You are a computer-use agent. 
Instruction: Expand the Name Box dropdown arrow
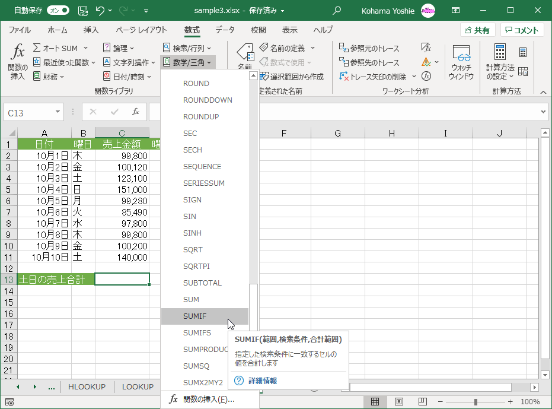[x=58, y=112]
